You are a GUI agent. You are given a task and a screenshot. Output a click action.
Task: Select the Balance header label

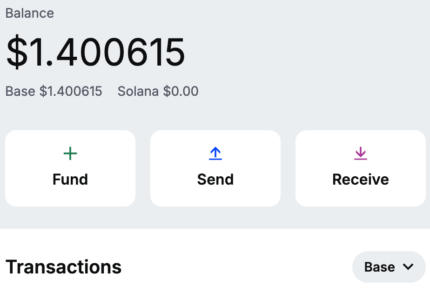(29, 13)
